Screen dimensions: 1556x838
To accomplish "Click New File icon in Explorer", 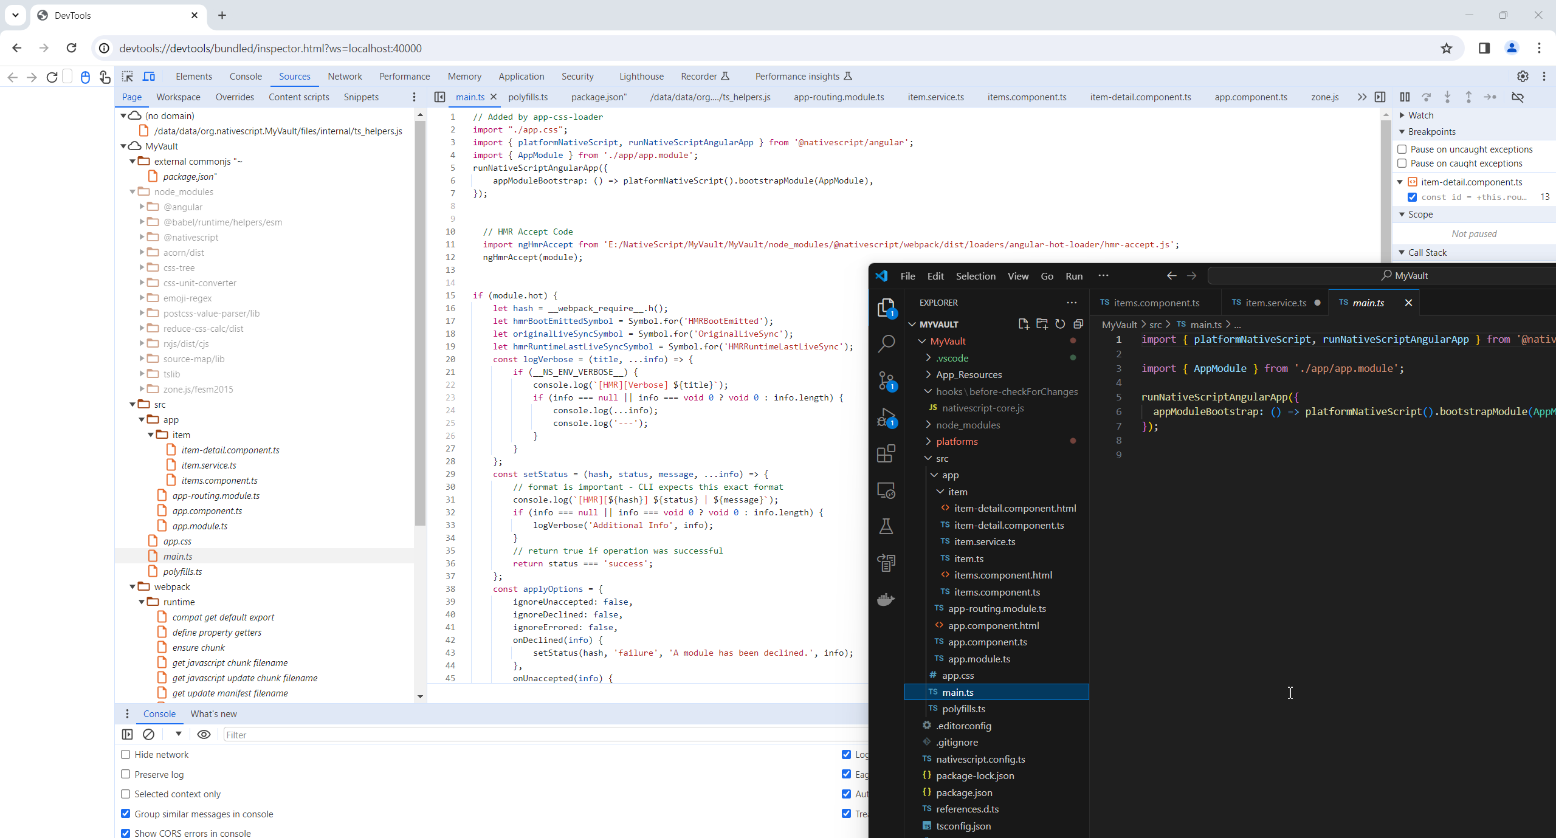I will point(1024,324).
